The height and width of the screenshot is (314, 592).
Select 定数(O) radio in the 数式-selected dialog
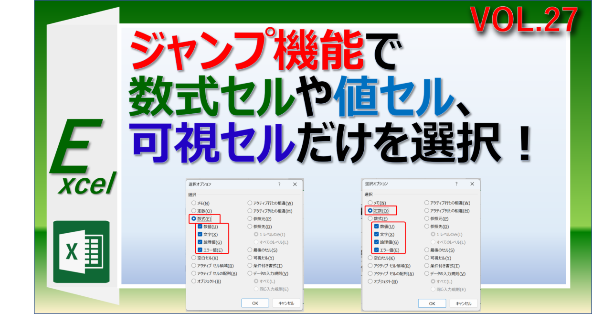(193, 211)
